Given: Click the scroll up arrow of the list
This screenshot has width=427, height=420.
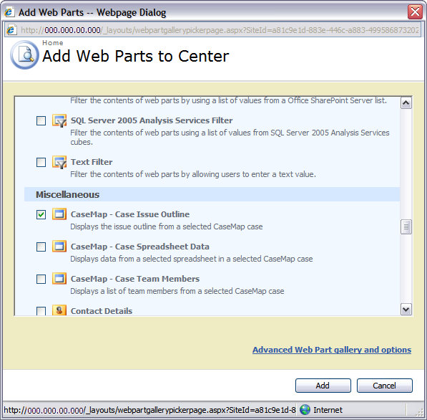Looking at the screenshot, I should (406, 103).
